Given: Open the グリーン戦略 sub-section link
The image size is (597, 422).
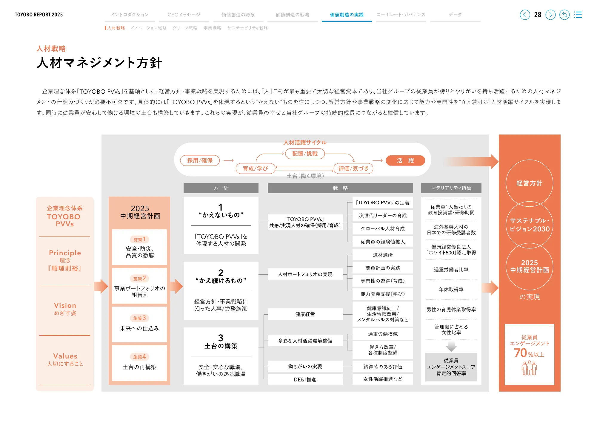Looking at the screenshot, I should 185,28.
